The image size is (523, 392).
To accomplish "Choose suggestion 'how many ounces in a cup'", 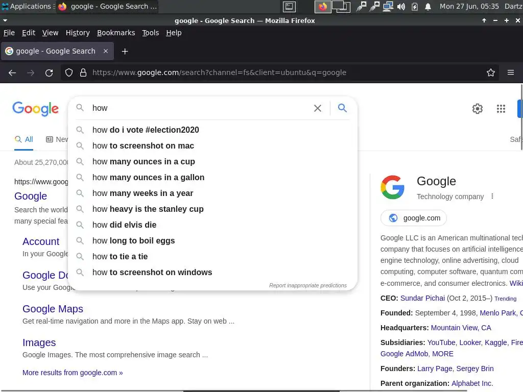I will [x=212, y=161].
